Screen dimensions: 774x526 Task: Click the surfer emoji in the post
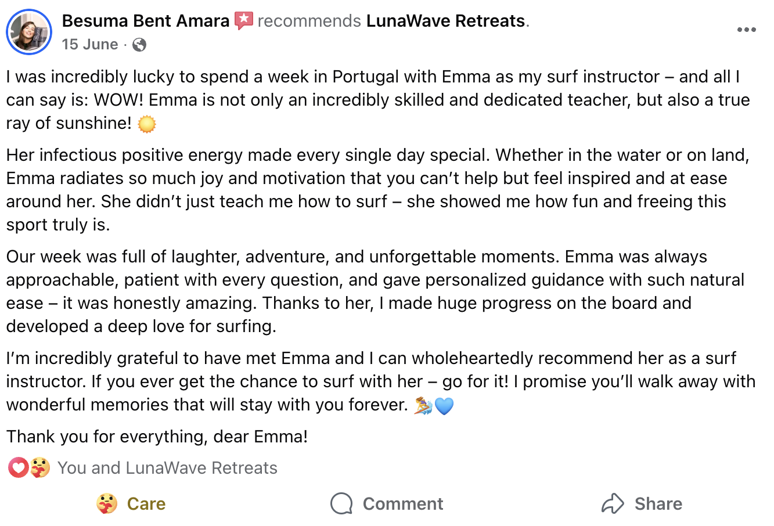click(423, 406)
